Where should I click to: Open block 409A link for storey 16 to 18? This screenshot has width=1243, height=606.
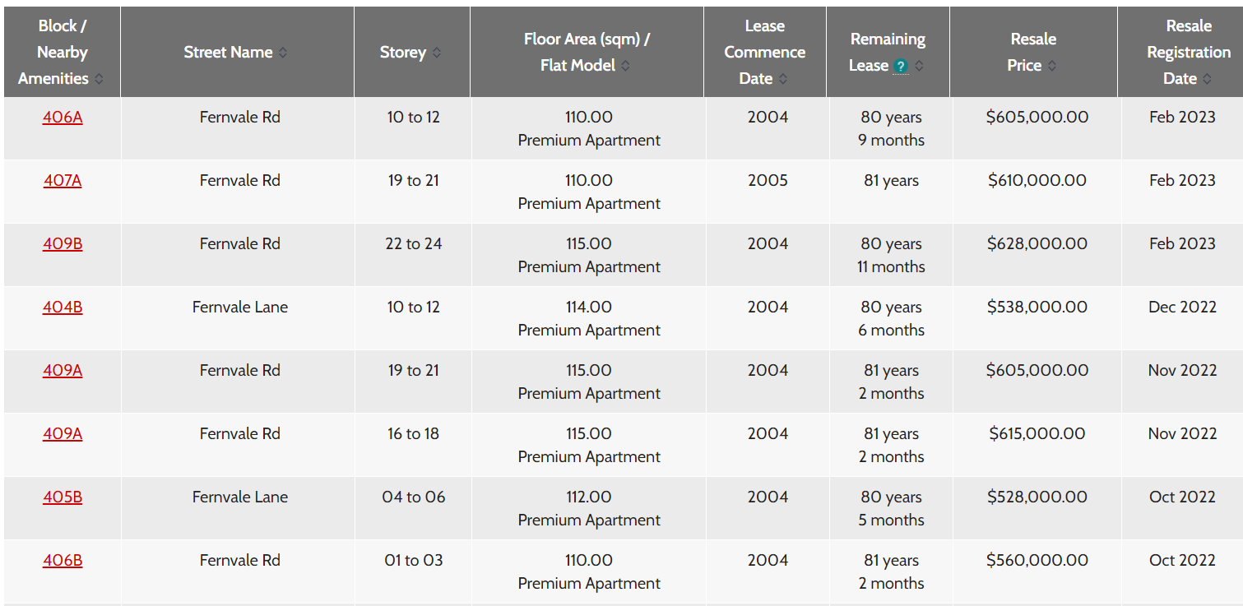point(63,433)
